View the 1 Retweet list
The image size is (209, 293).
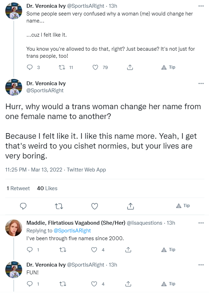pos(18,188)
